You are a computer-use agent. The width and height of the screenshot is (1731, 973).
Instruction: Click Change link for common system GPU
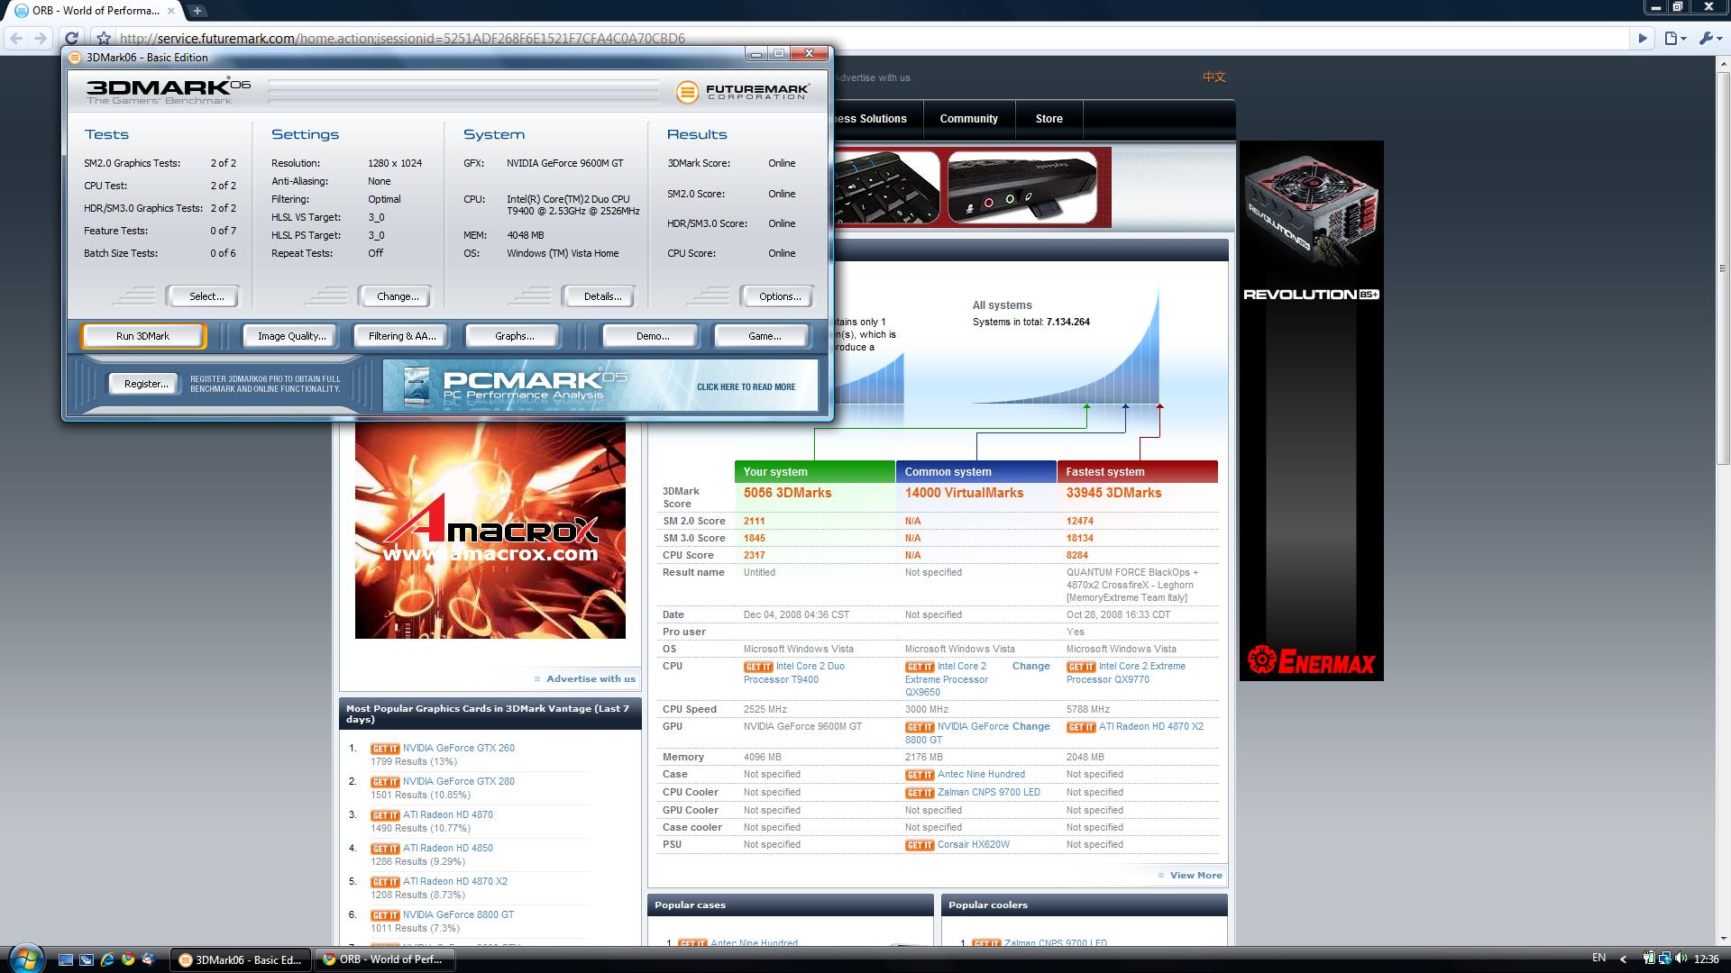[1030, 727]
